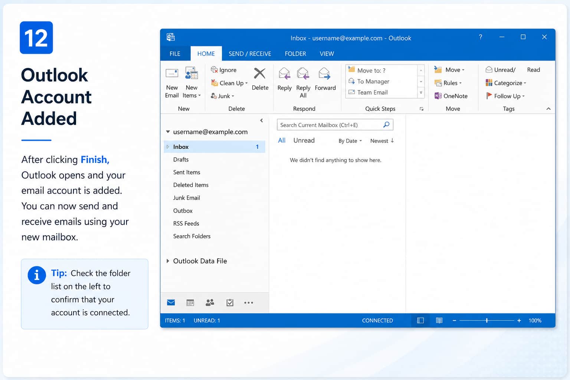The height and width of the screenshot is (380, 570).
Task: Expand the Inbox folder triangle
Action: point(168,147)
